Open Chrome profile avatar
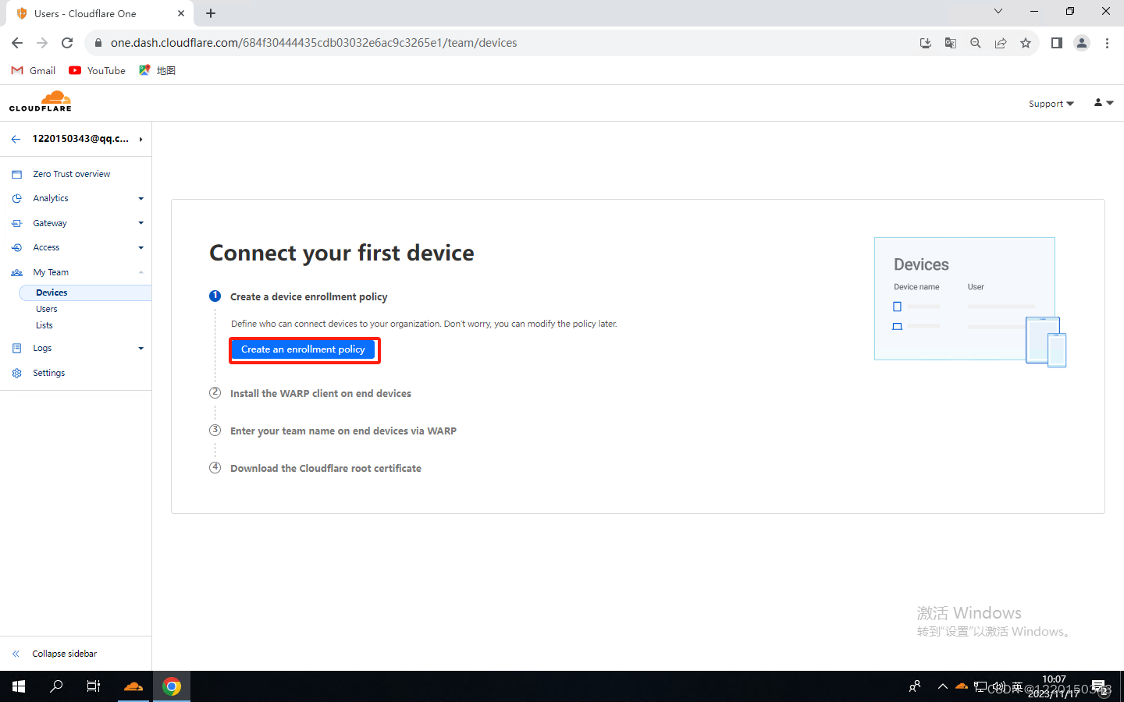 pos(1082,43)
